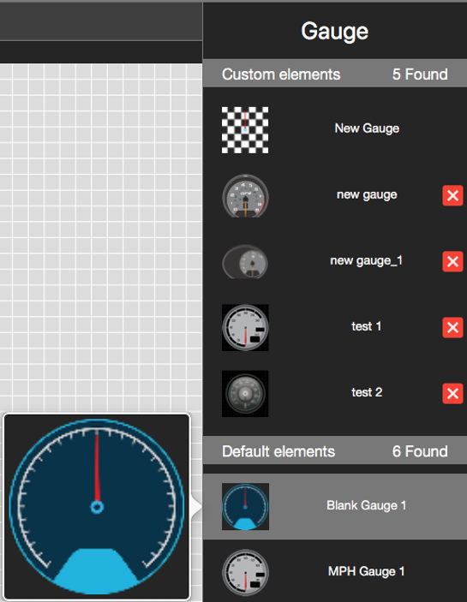Click the large Blank Gauge preview image
The height and width of the screenshot is (602, 467).
tap(97, 507)
